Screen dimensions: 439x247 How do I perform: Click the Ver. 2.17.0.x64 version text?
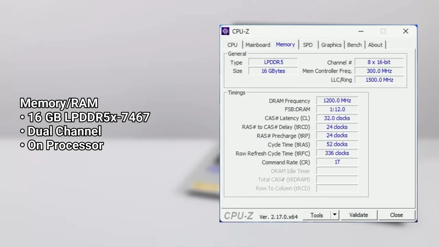pos(278,217)
